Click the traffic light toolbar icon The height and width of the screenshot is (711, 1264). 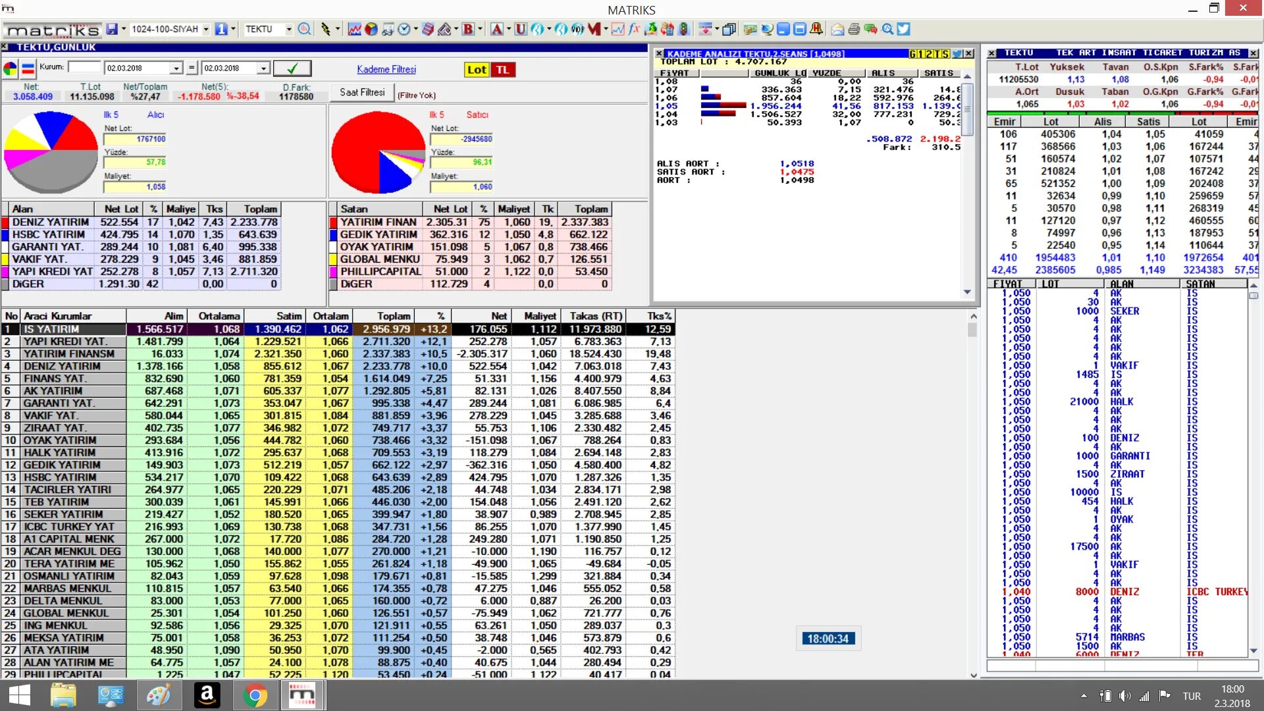coord(684,29)
